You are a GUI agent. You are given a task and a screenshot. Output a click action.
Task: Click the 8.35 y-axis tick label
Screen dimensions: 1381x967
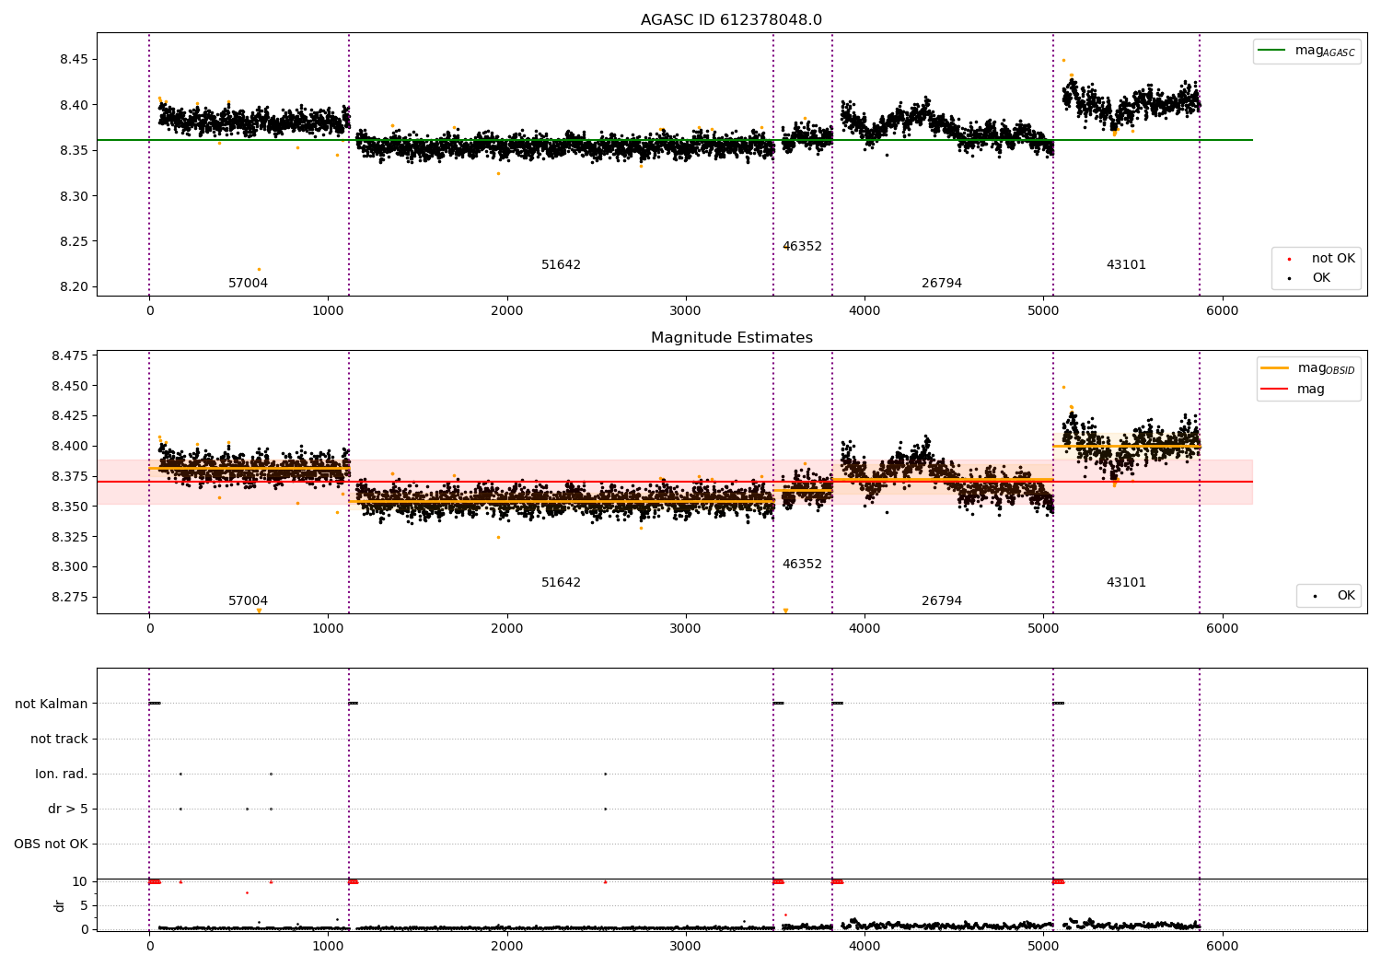click(74, 150)
